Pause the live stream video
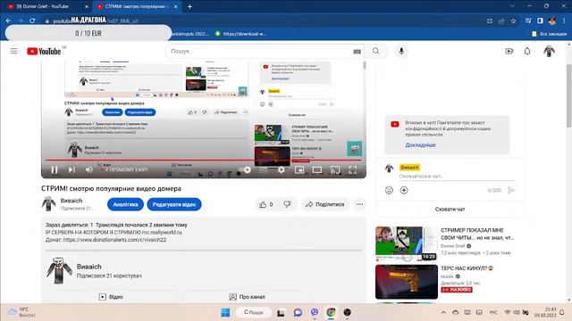 point(55,169)
